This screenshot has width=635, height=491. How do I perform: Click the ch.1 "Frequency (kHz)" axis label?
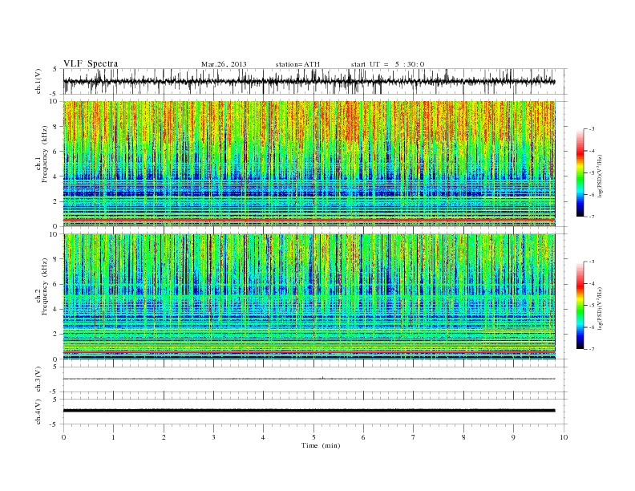[45, 154]
